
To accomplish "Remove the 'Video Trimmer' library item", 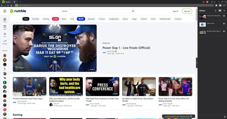I will 224,23.
